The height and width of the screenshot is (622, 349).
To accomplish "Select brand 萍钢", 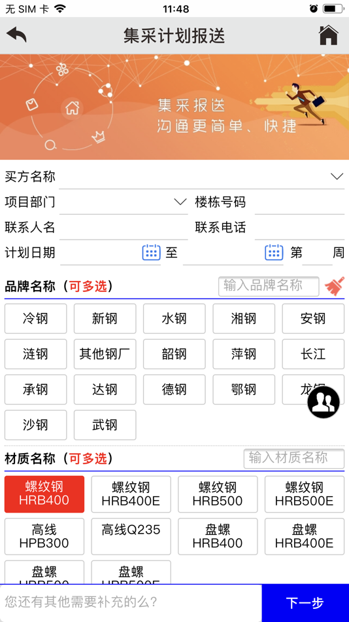I will click(x=244, y=354).
